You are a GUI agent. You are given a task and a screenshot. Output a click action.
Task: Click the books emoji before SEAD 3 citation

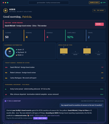pos(28,115)
